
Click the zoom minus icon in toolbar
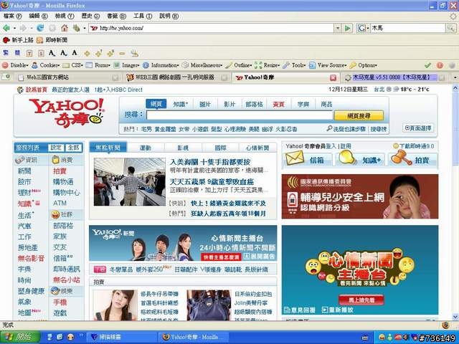pyautogui.click(x=123, y=54)
